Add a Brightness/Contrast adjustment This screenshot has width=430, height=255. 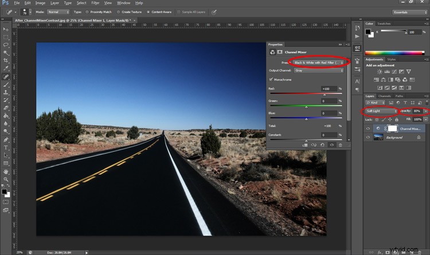[380, 72]
